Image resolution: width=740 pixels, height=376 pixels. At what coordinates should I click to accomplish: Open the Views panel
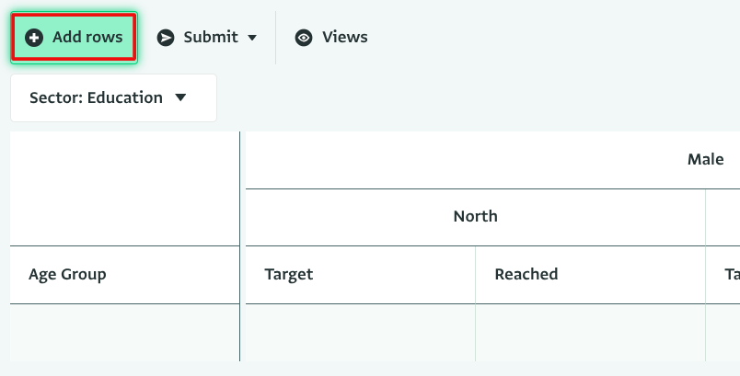pyautogui.click(x=331, y=38)
